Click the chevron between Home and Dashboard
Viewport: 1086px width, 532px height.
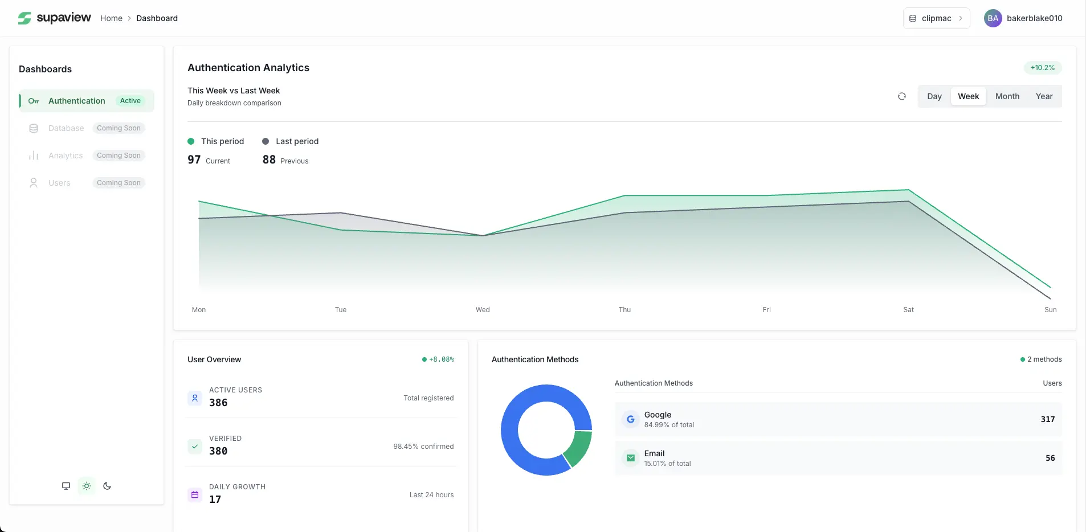(129, 18)
